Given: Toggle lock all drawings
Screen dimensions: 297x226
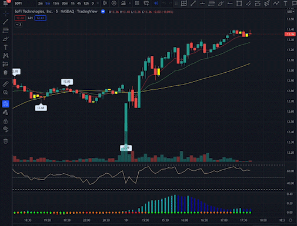Looking at the screenshot, I should pyautogui.click(x=5, y=121).
